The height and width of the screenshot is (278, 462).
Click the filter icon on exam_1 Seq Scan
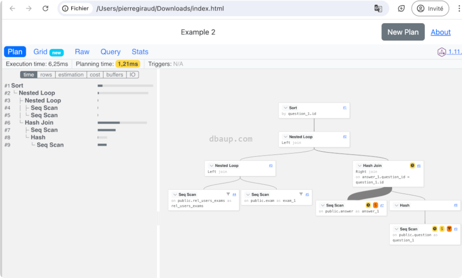click(301, 194)
